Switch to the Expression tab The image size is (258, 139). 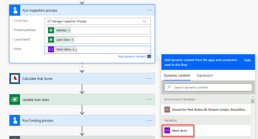[205, 76]
